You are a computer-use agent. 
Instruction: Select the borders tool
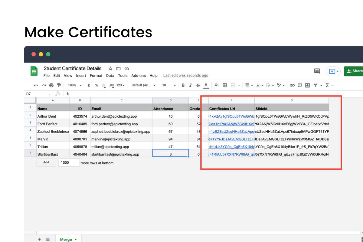coord(225,85)
